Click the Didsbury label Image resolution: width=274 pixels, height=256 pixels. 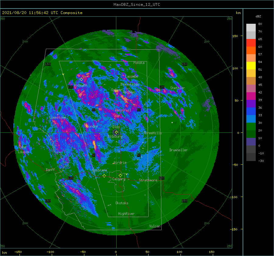[x=115, y=136]
